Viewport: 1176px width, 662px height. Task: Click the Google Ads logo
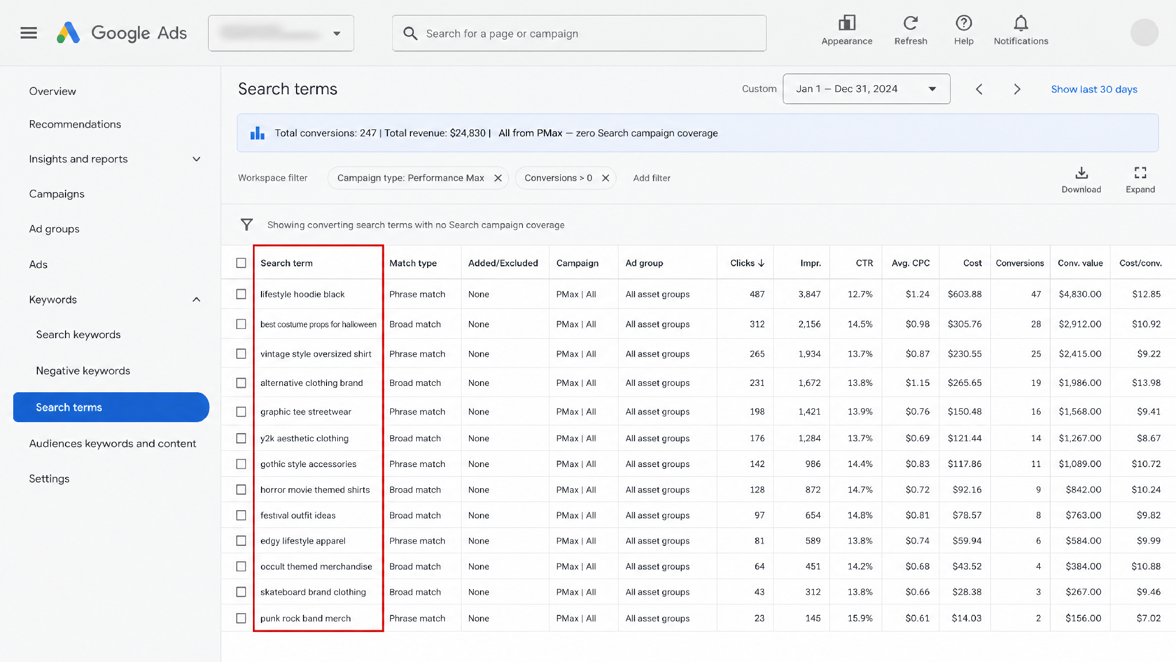pyautogui.click(x=122, y=33)
